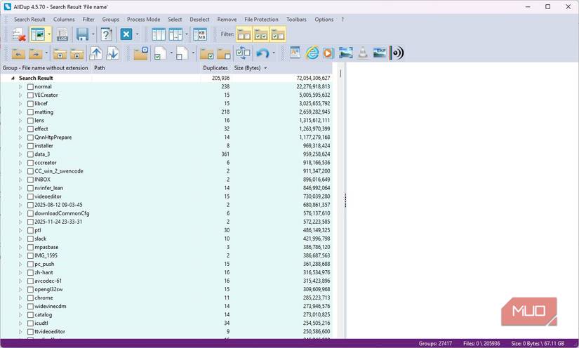
Task: Click the folder with checked box icon
Action: (207, 53)
